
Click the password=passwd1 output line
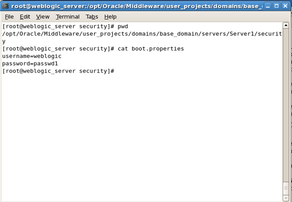point(30,64)
